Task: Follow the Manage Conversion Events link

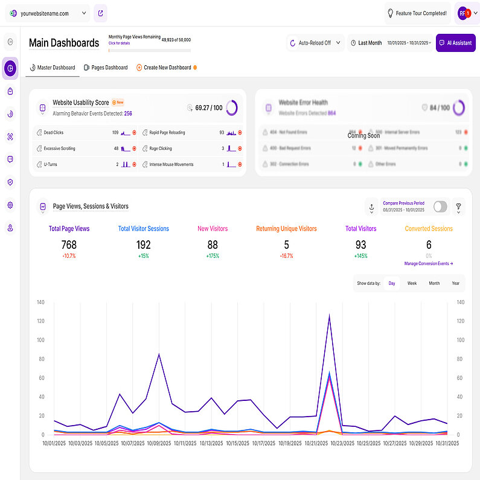Action: pos(428,264)
